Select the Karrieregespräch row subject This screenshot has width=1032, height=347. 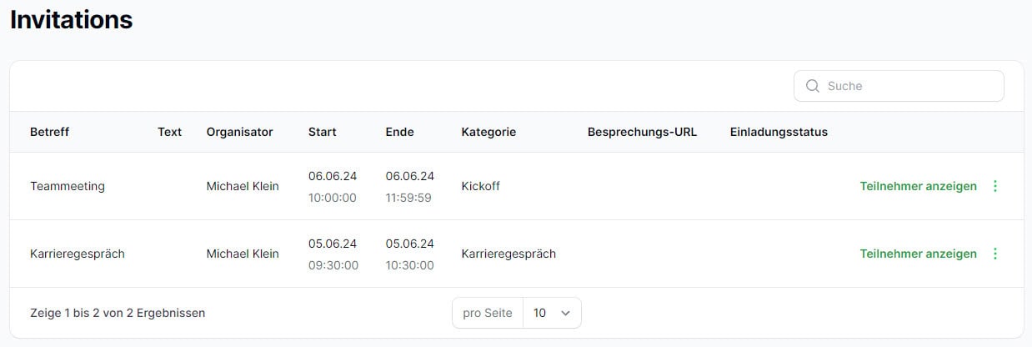pyautogui.click(x=78, y=254)
